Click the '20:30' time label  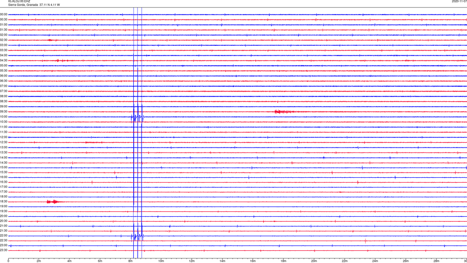[x=3, y=221]
